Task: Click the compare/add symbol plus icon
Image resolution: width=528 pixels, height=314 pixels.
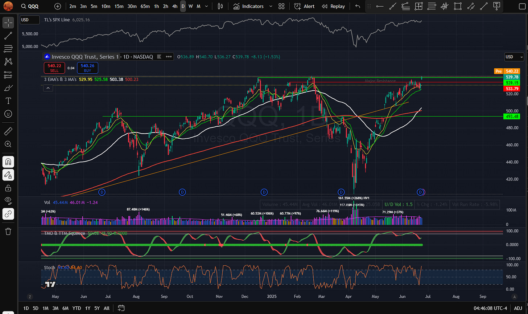Action: click(x=58, y=6)
